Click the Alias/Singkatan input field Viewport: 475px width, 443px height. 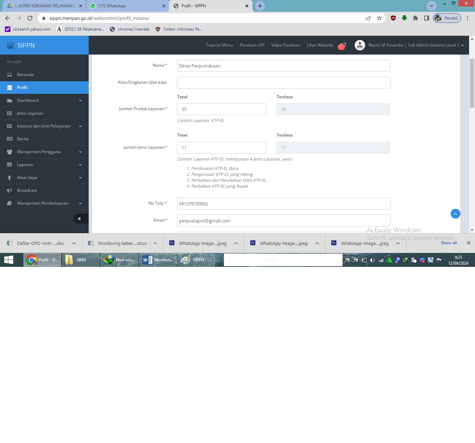coord(283,83)
